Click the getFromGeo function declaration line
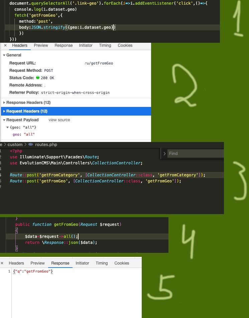The height and width of the screenshot is (318, 249). [68, 224]
